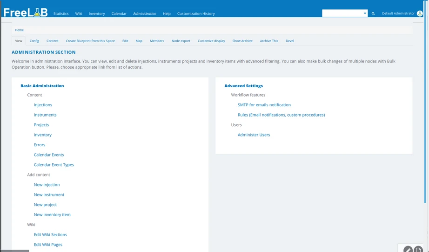
Task: Click the Basic Administration heading
Action: point(42,86)
